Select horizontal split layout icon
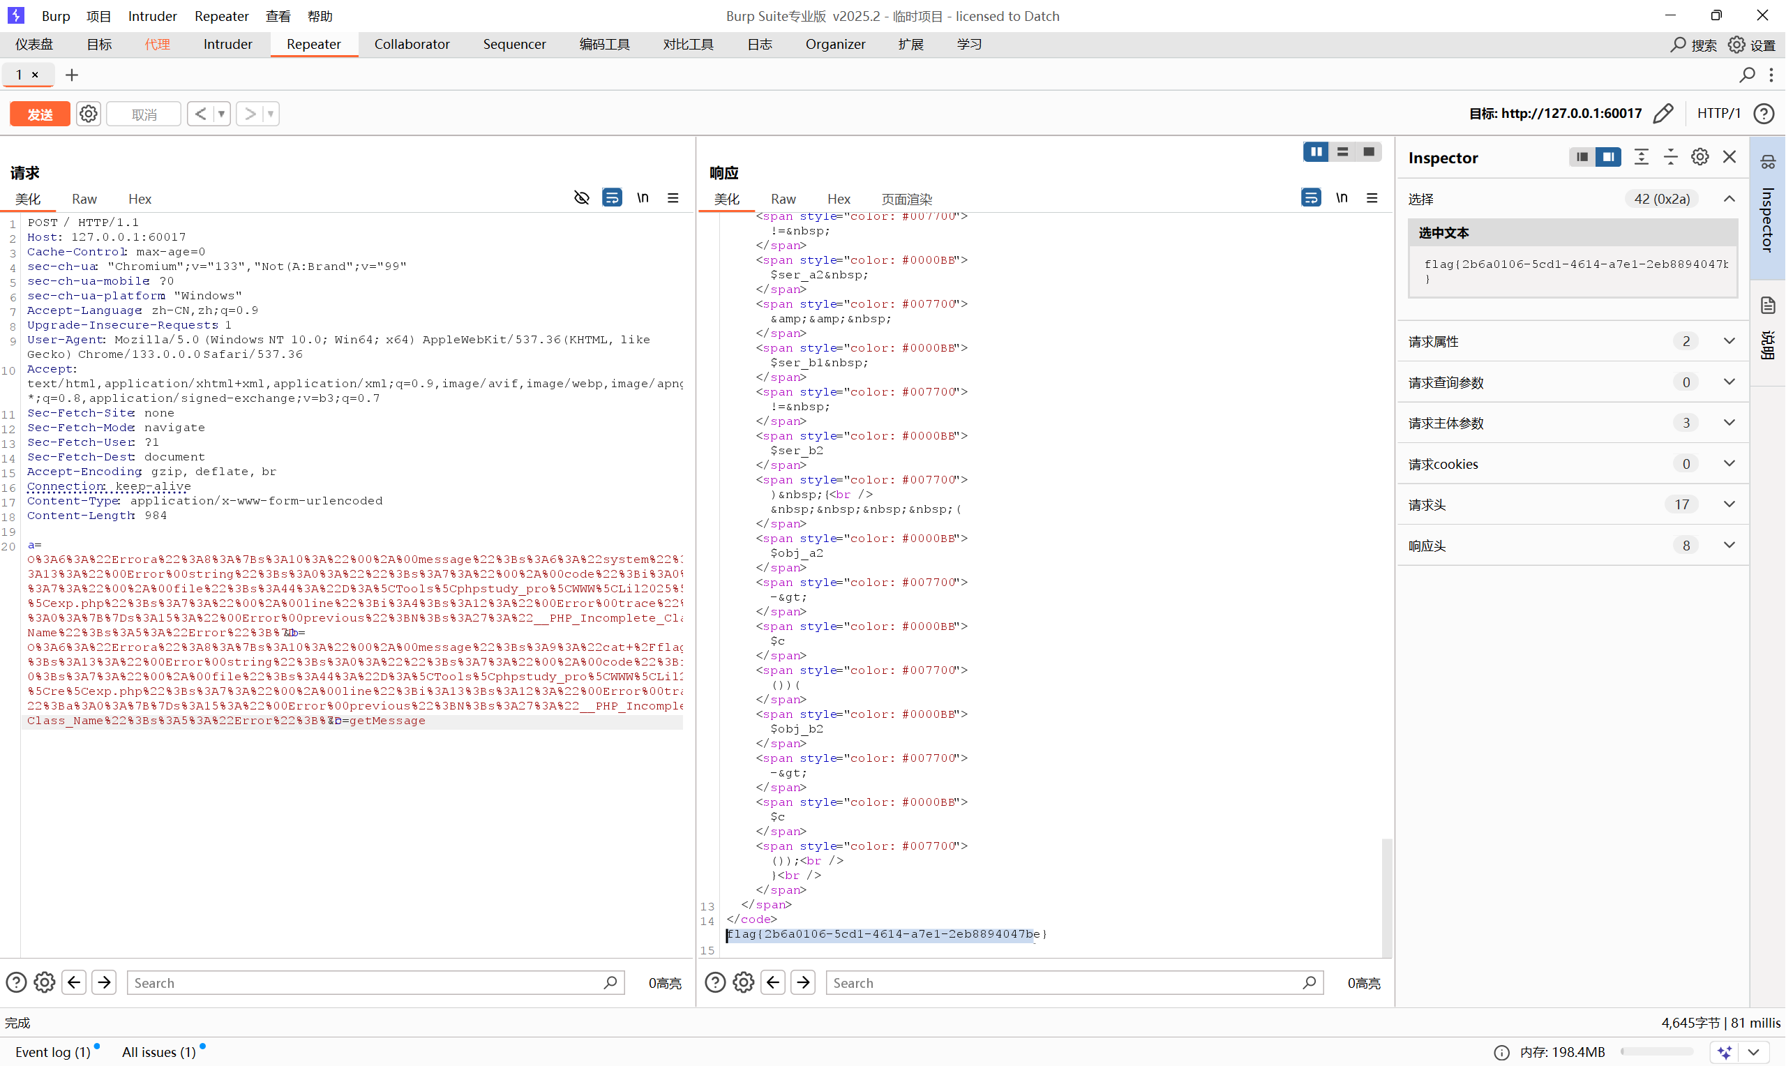The width and height of the screenshot is (1786, 1066). (1342, 151)
